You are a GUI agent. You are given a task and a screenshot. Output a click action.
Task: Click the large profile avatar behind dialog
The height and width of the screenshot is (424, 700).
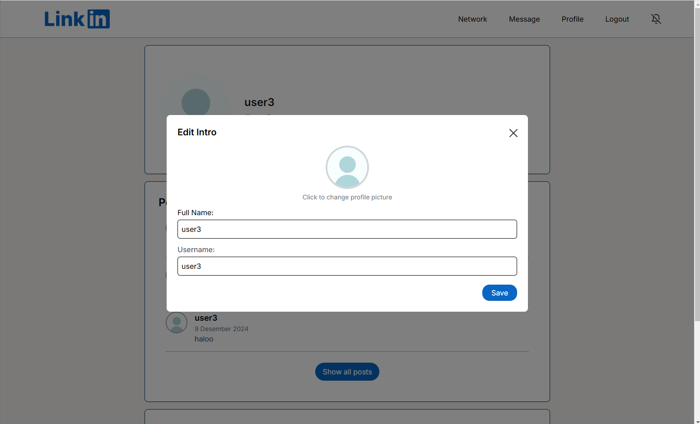click(196, 96)
